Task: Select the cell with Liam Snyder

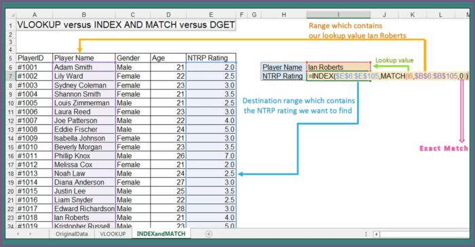Action: pyautogui.click(x=84, y=199)
